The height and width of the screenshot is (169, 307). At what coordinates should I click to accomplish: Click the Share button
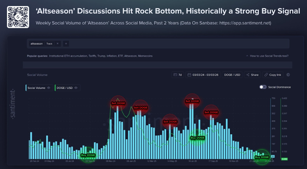point(253,75)
